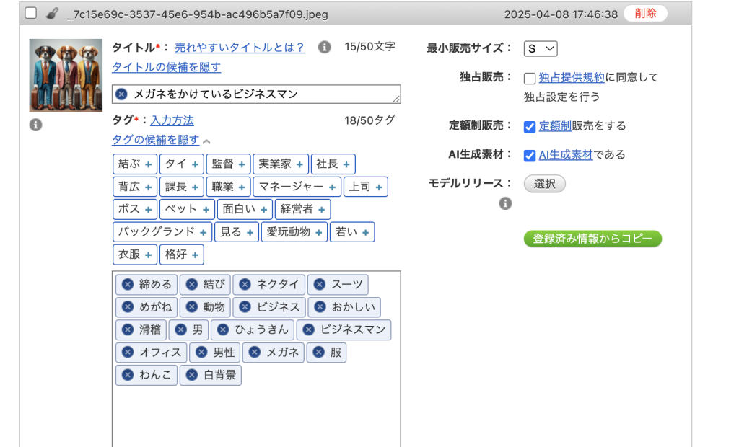Hide title suggestions via タイトルの候補を隠す
Screen dimensions: 739x447
click(x=166, y=67)
